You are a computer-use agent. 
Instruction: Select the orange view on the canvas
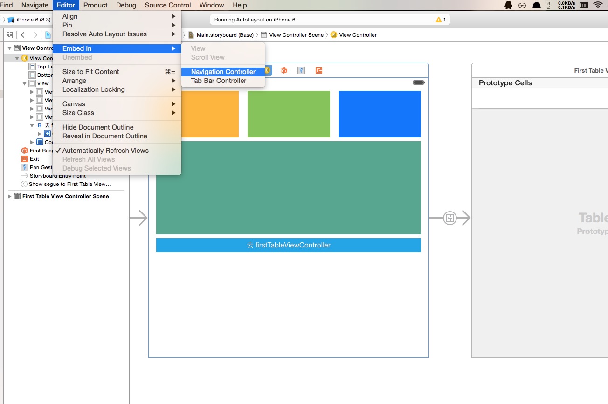click(x=210, y=114)
